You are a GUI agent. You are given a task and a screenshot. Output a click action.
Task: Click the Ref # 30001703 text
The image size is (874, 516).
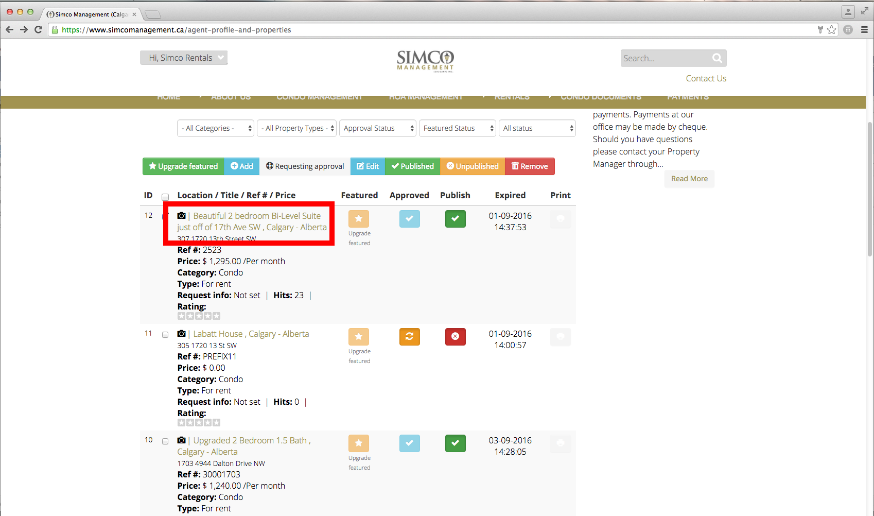209,474
